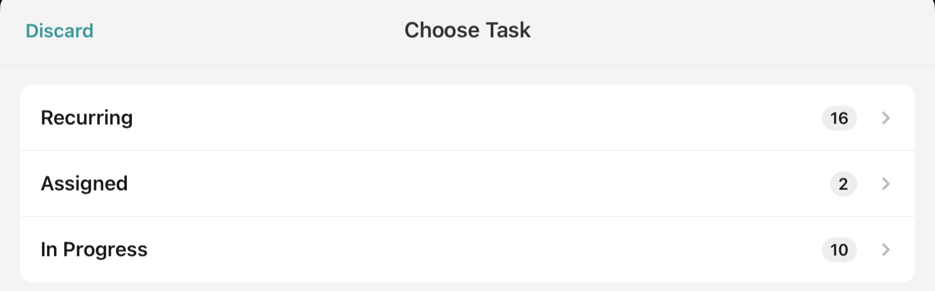Select the Recurring label text
The image size is (935, 291).
click(87, 118)
